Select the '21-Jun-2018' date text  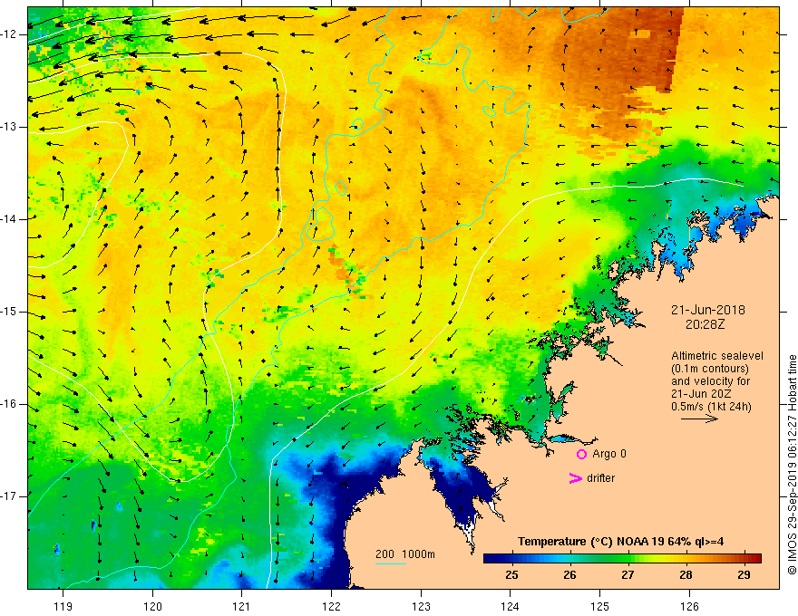click(x=707, y=310)
